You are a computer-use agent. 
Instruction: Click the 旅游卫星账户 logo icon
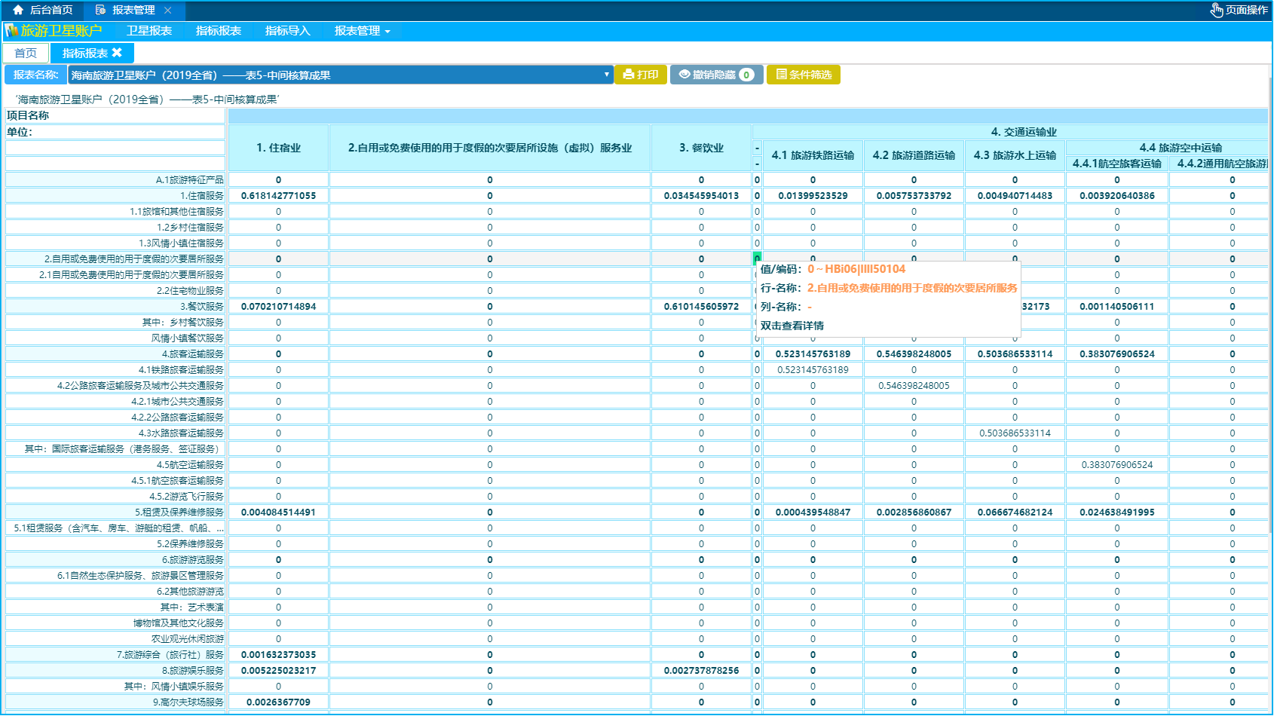(11, 31)
